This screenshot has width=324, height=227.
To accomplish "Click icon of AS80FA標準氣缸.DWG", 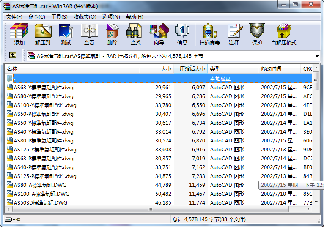I will click(x=9, y=185).
